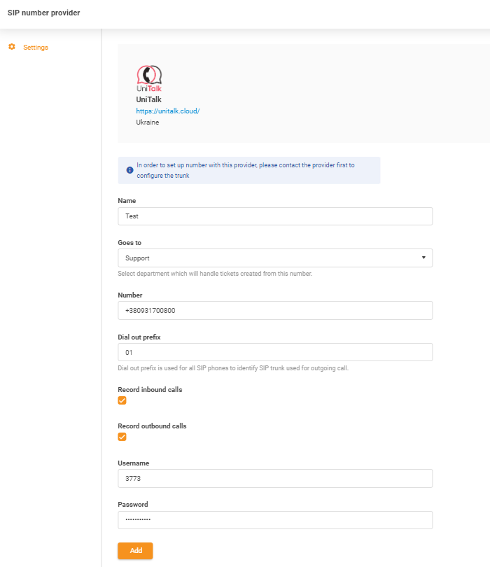Select Support from the Goes to selector

pyautogui.click(x=274, y=258)
